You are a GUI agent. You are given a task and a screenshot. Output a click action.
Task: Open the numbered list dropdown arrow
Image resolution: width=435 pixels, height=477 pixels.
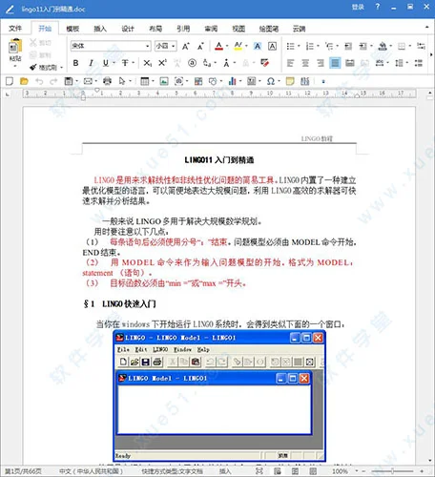click(318, 47)
